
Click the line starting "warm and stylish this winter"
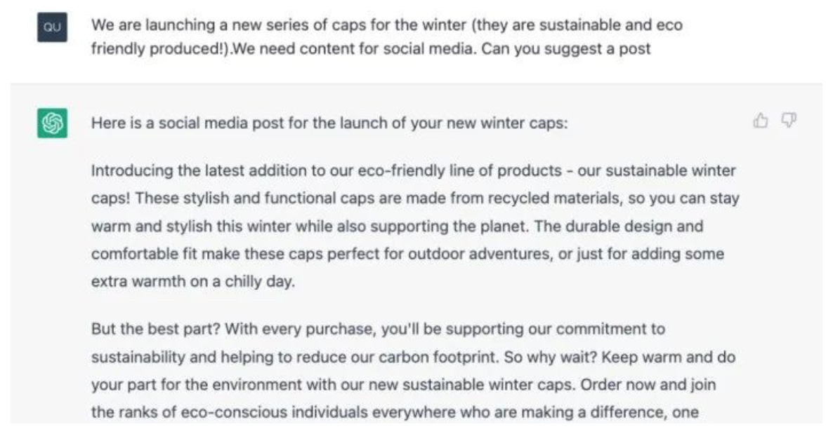397,226
